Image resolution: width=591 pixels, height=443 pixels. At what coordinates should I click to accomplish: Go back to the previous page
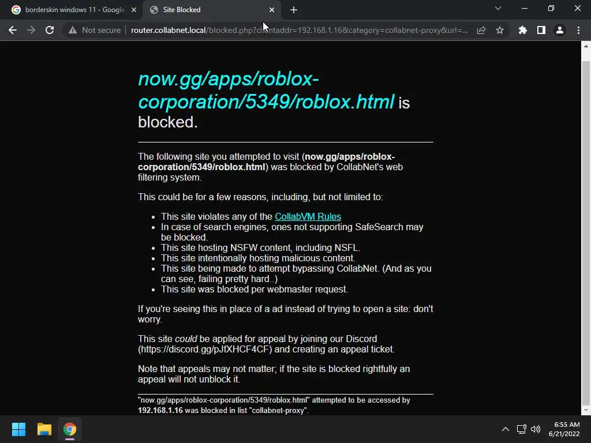tap(13, 30)
